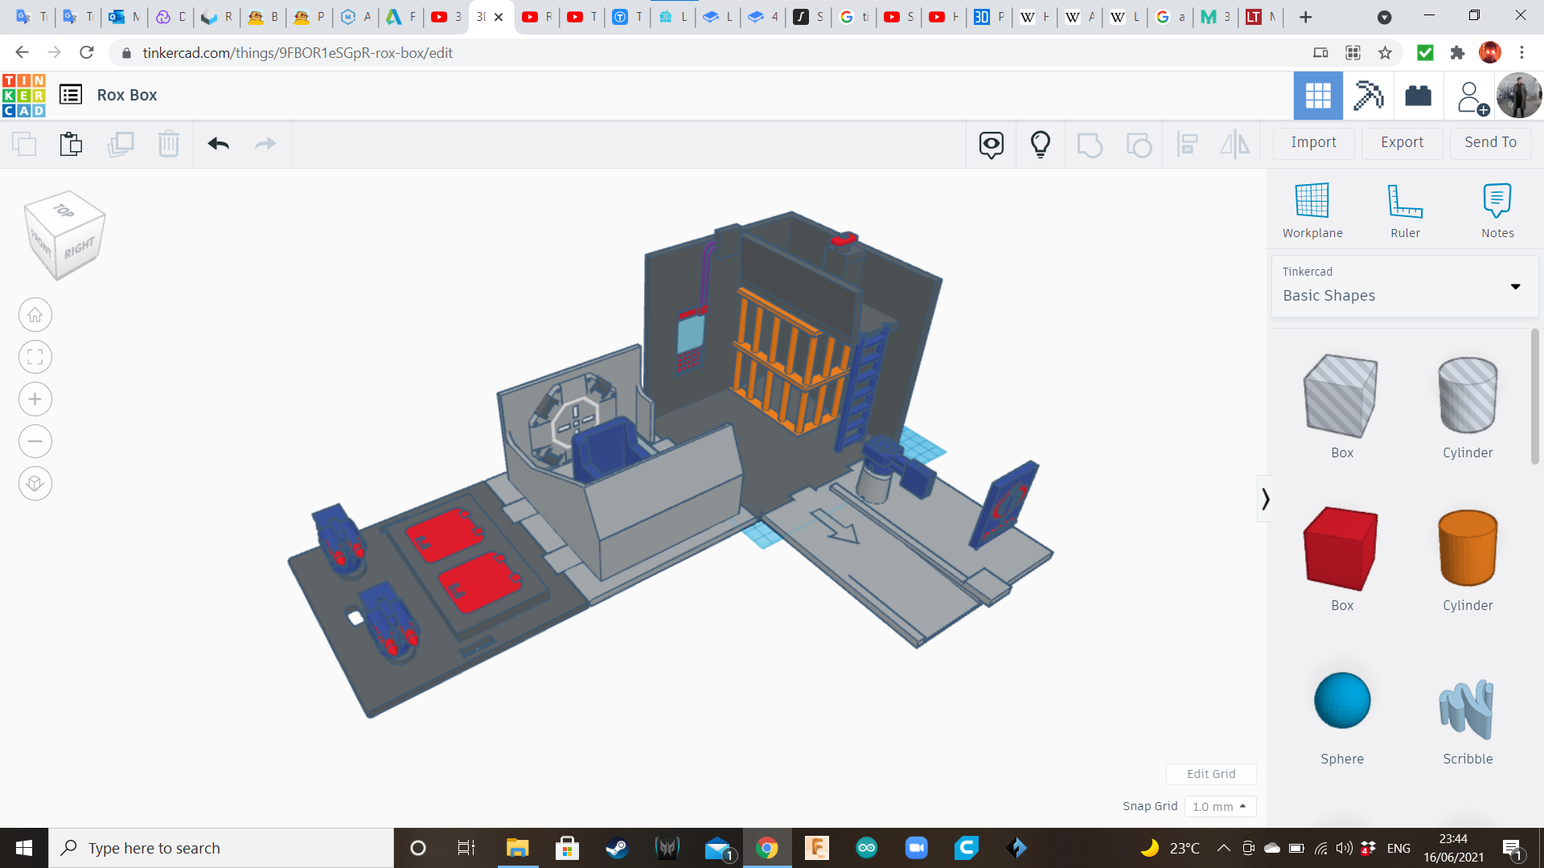Click the Import button
This screenshot has width=1544, height=868.
click(x=1313, y=142)
